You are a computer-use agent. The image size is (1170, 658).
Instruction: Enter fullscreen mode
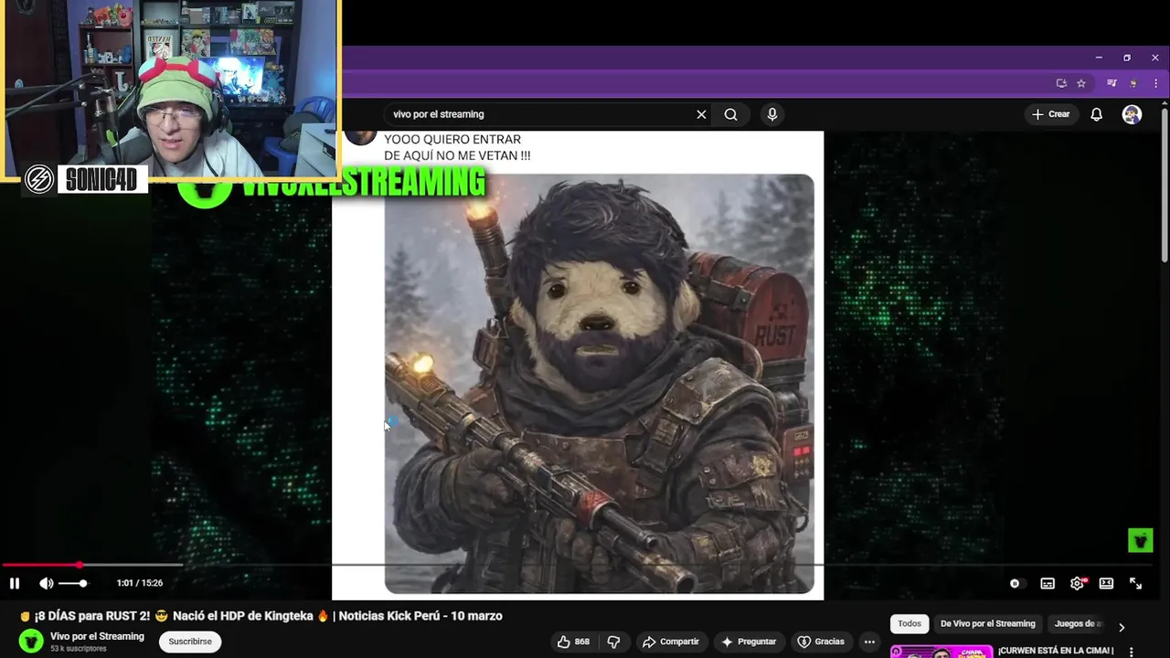pos(1135,583)
